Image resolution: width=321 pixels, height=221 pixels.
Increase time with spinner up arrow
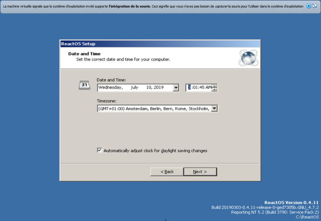(214, 86)
